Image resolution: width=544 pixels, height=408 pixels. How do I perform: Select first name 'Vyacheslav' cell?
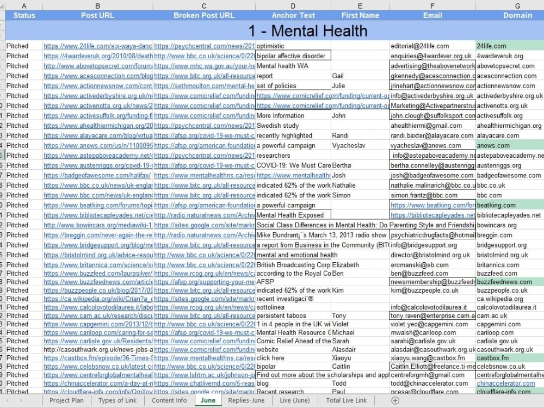pos(360,146)
